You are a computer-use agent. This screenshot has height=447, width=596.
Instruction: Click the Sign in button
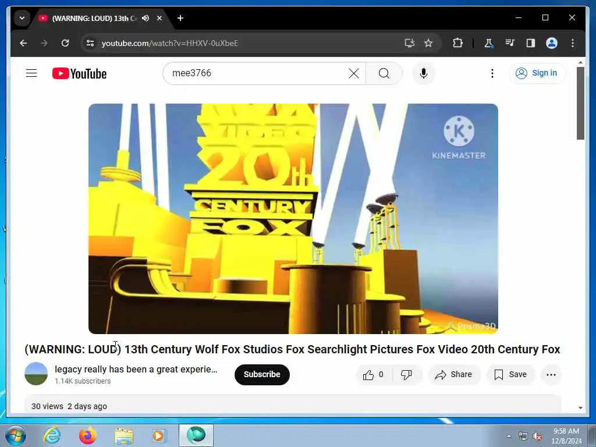coord(537,73)
